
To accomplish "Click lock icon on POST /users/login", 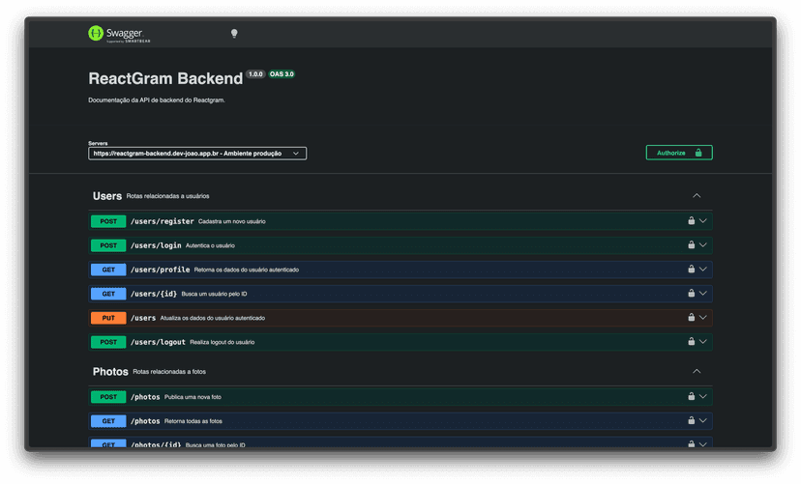I will coord(691,244).
